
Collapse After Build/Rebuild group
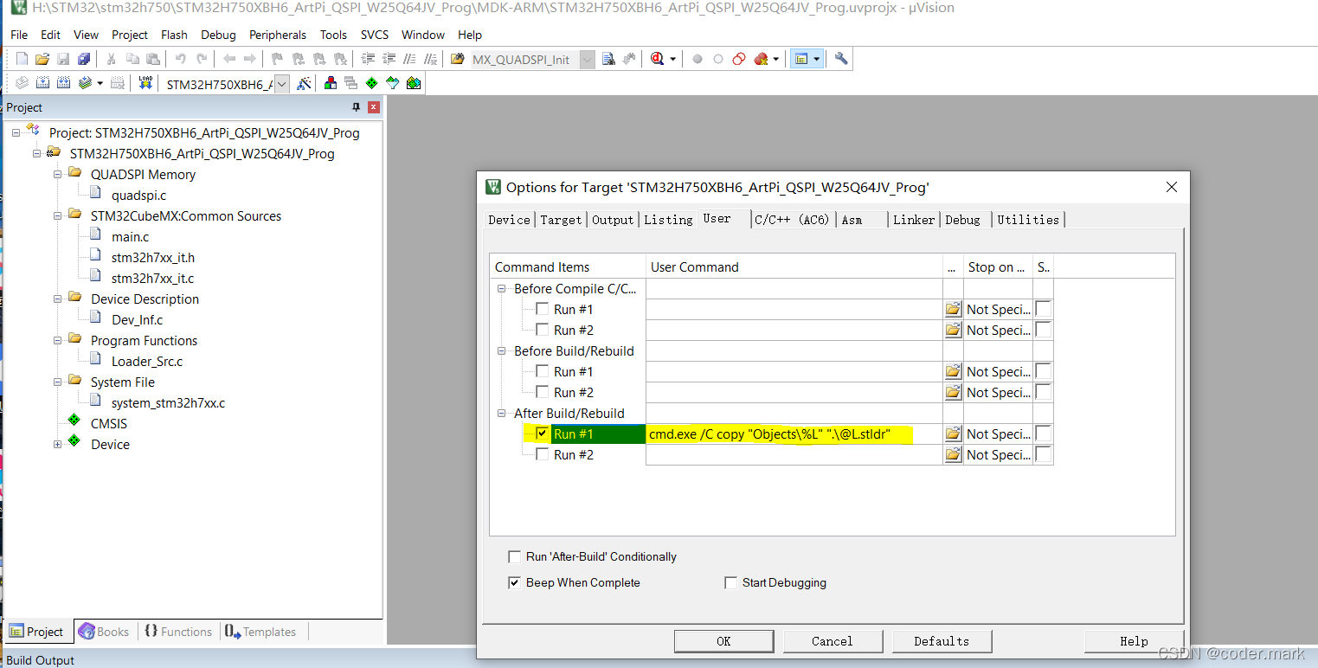tap(501, 413)
